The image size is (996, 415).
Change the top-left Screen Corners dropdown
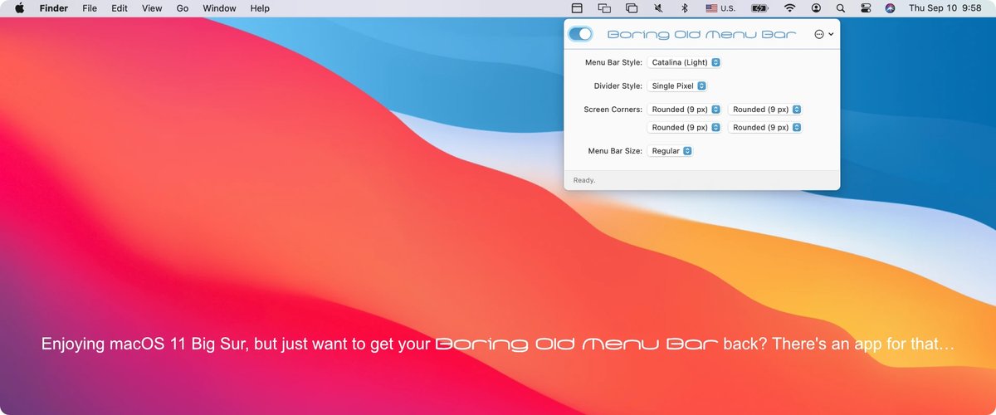tap(685, 110)
